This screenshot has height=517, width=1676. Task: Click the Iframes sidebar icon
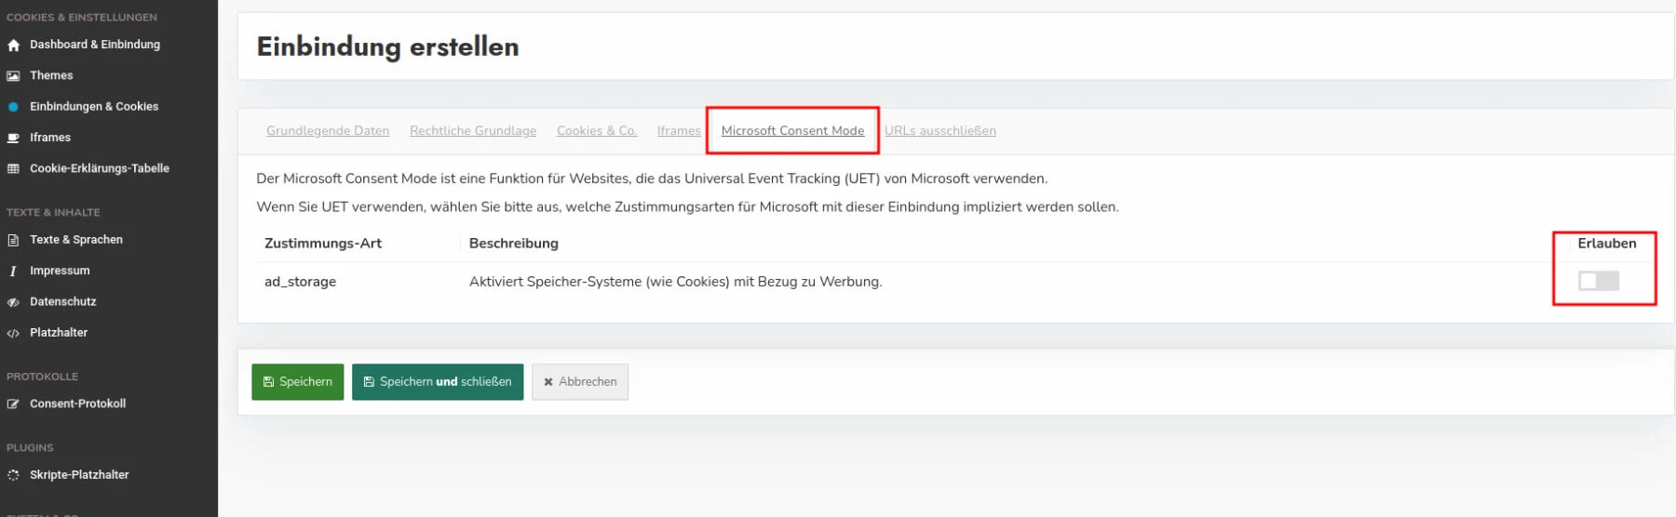[13, 138]
